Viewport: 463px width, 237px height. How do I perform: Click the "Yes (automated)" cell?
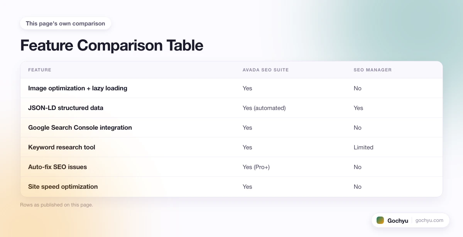coord(264,108)
